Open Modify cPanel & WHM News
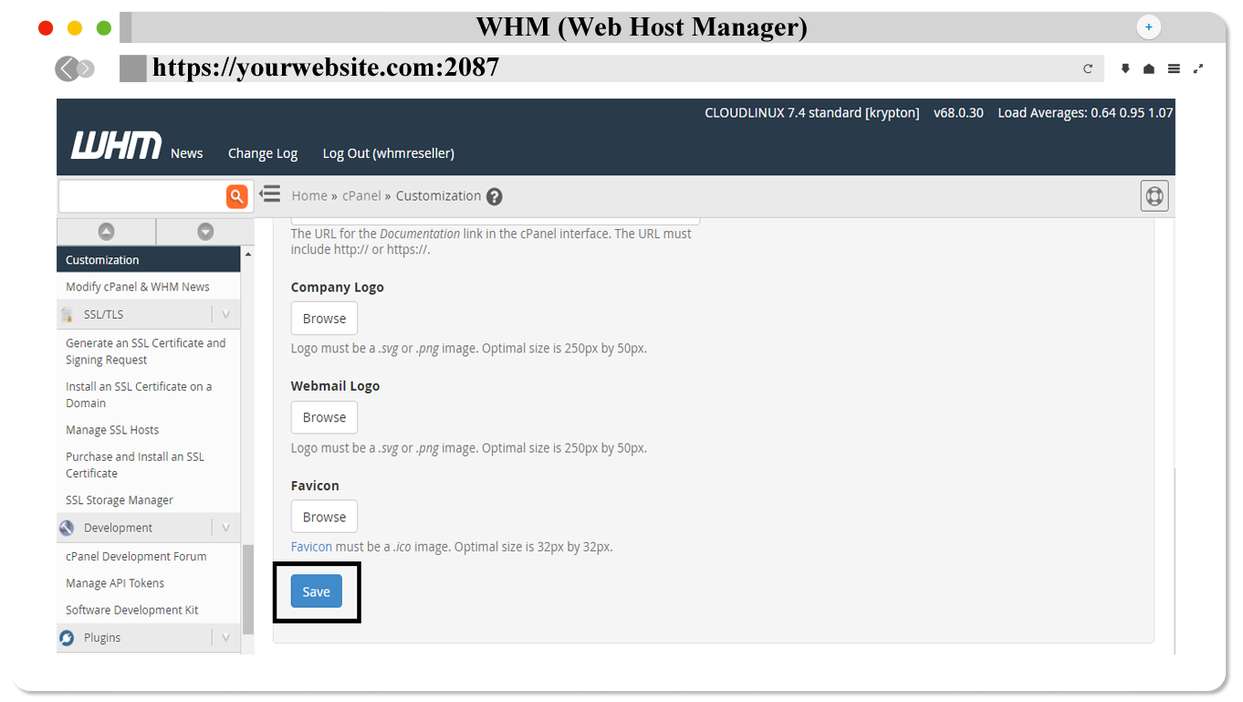This screenshot has height=702, width=1243. [138, 287]
